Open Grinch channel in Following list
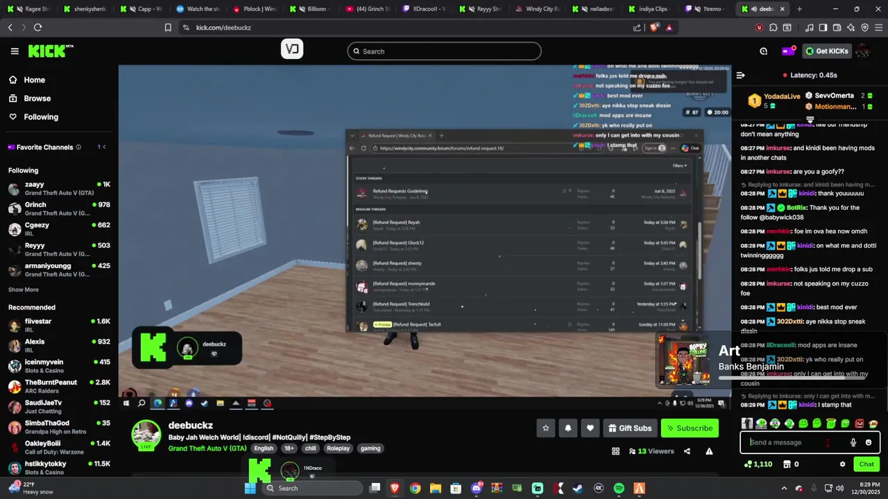Image resolution: width=888 pixels, height=499 pixels. 59,209
